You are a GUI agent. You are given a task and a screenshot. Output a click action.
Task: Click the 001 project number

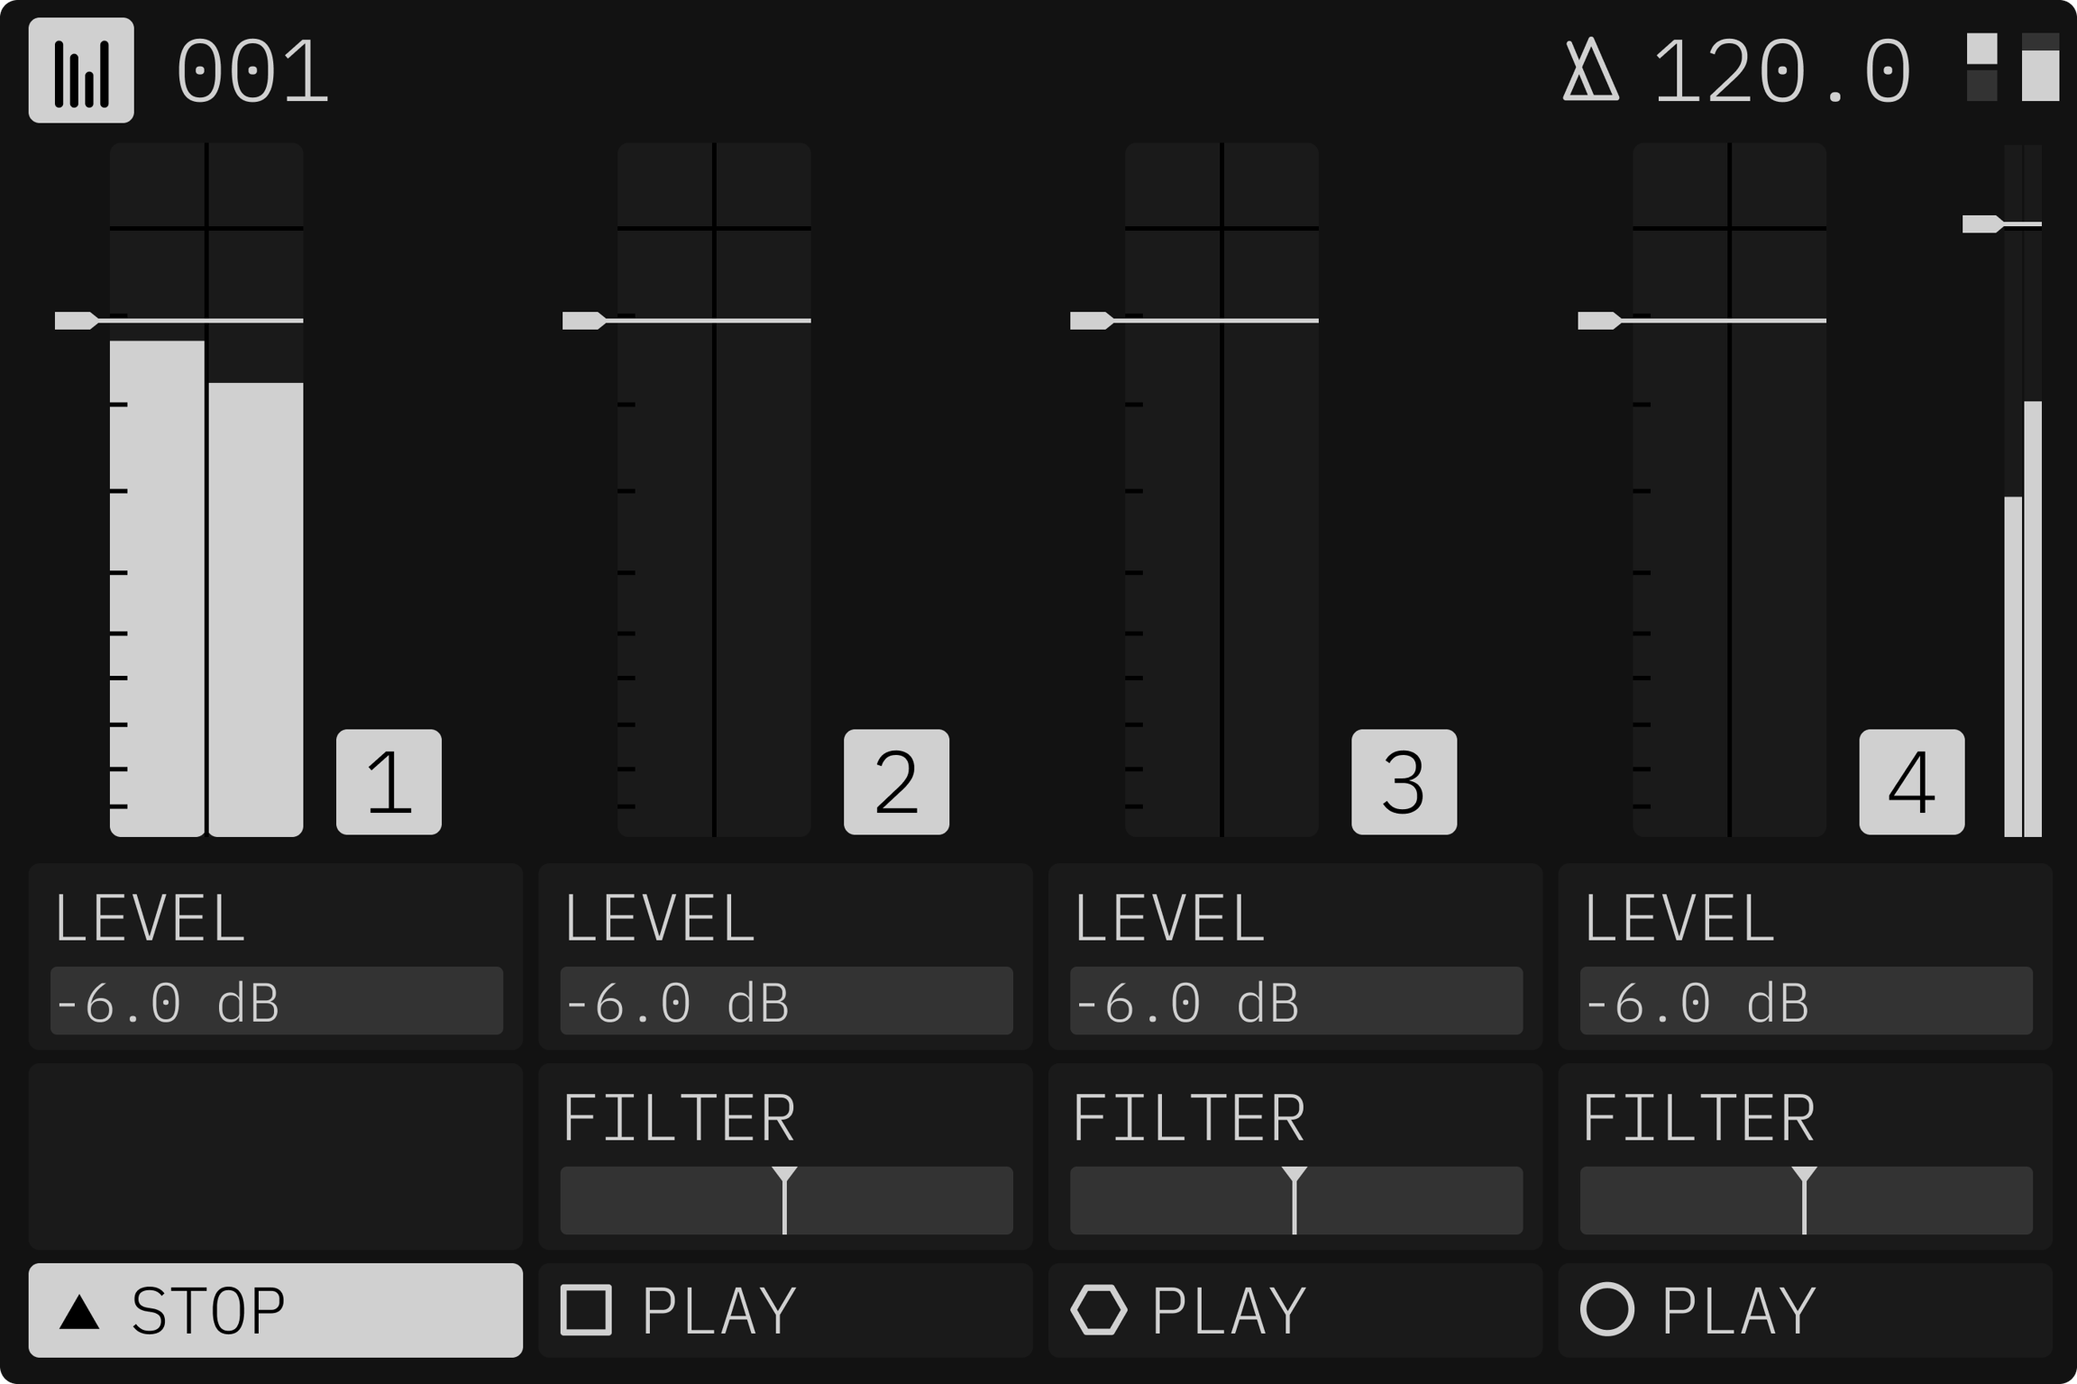click(x=252, y=72)
